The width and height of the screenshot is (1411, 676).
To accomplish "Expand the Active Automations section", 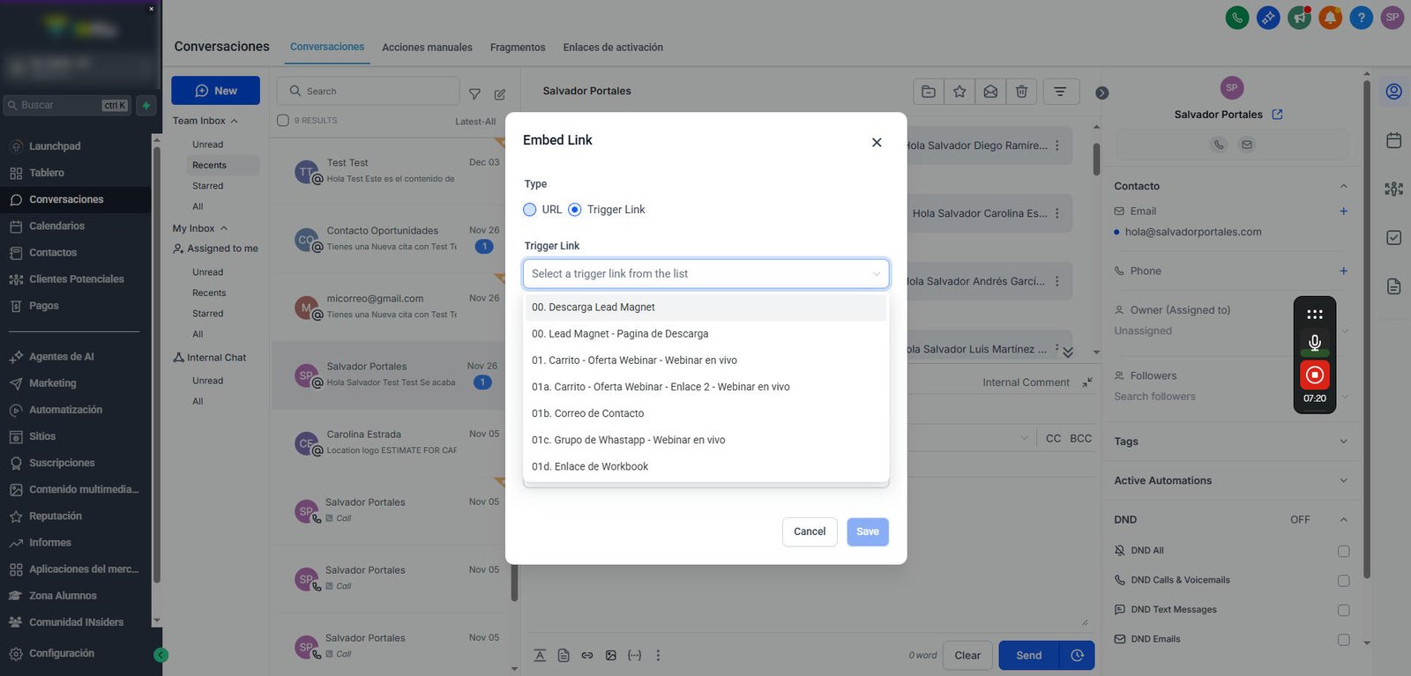I will click(x=1343, y=480).
